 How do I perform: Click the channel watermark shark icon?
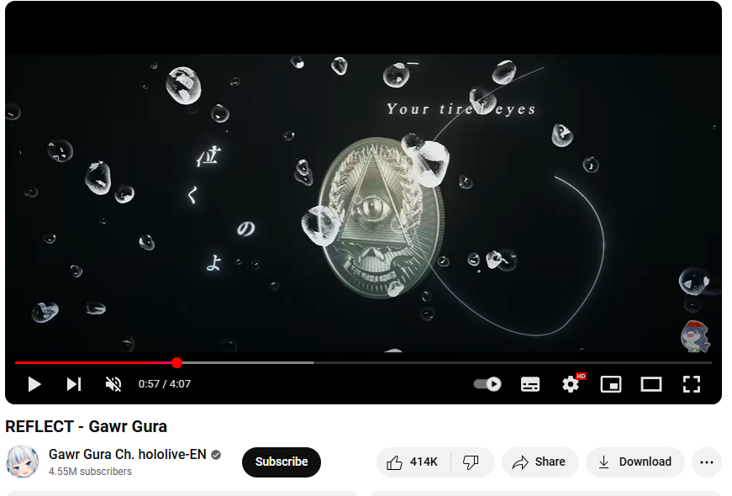695,335
